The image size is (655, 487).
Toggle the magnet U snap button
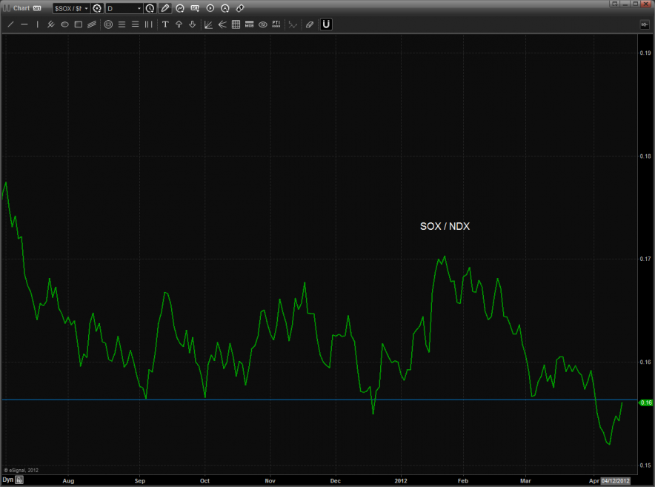click(x=326, y=24)
